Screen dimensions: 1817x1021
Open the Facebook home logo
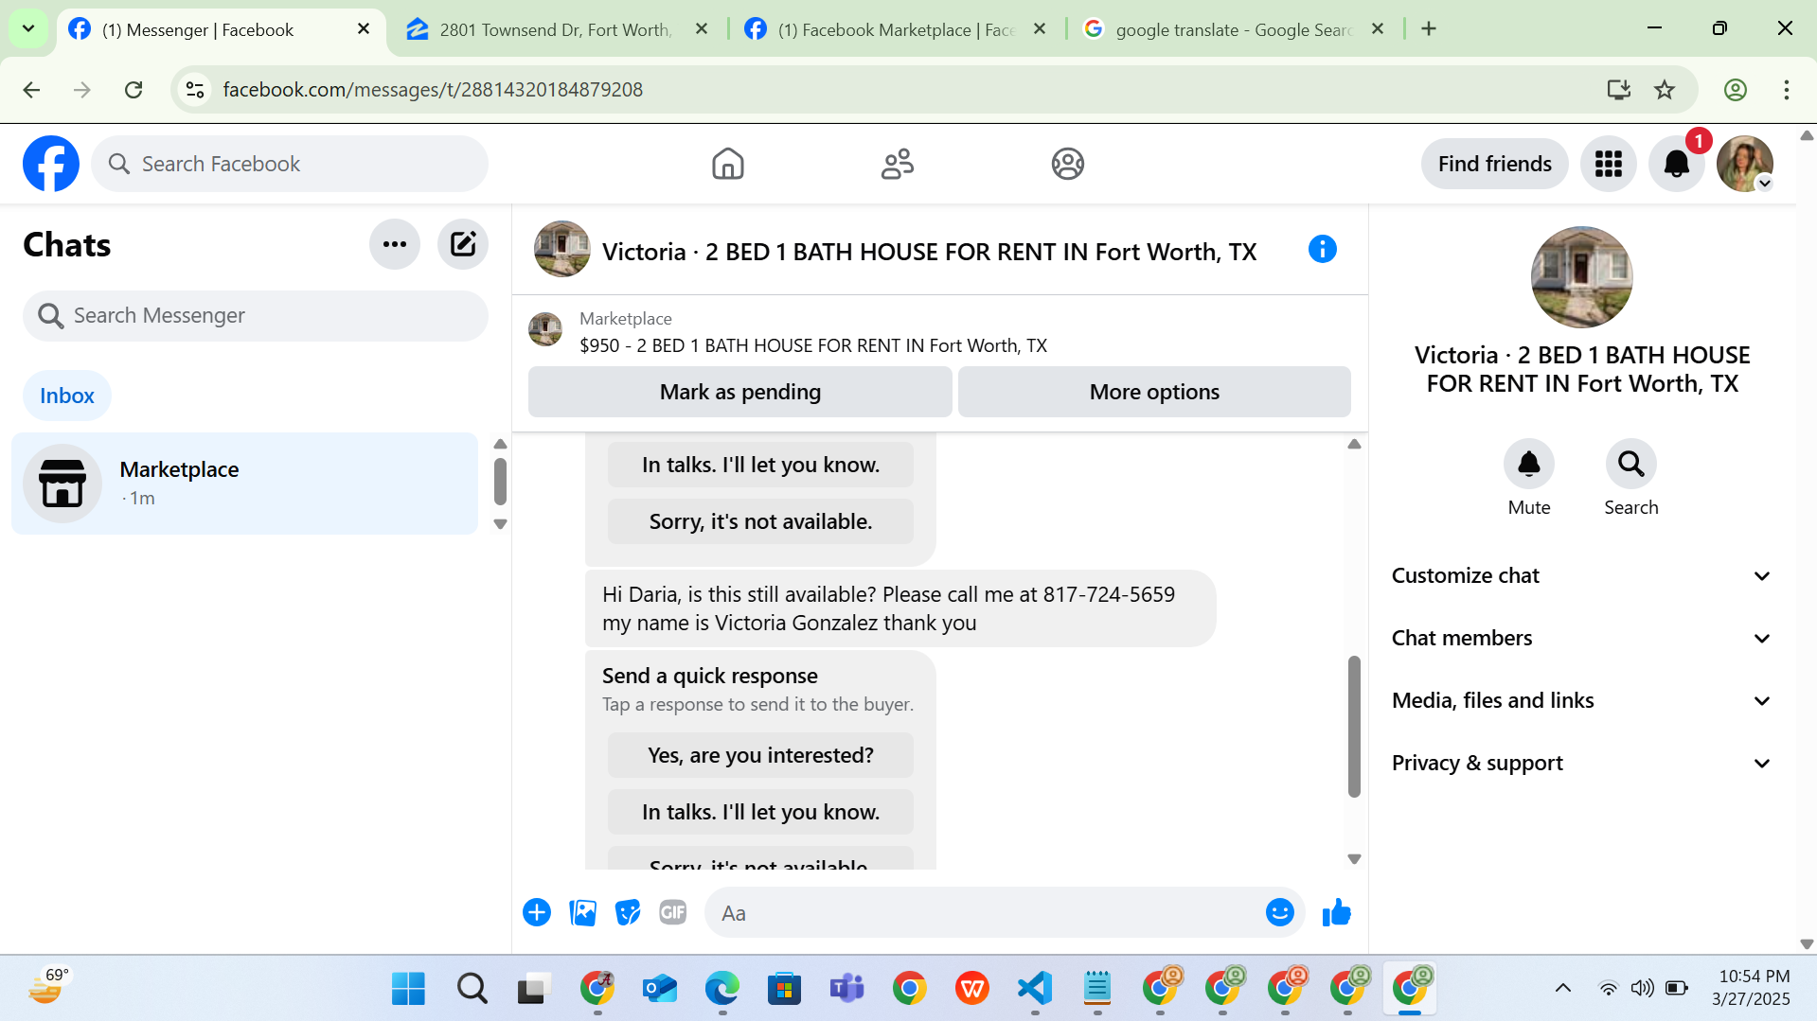click(x=51, y=164)
